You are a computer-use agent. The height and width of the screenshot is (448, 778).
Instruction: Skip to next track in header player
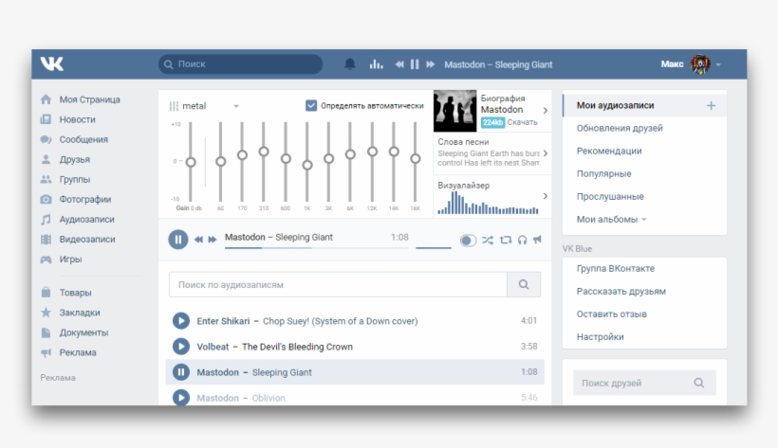click(x=430, y=63)
